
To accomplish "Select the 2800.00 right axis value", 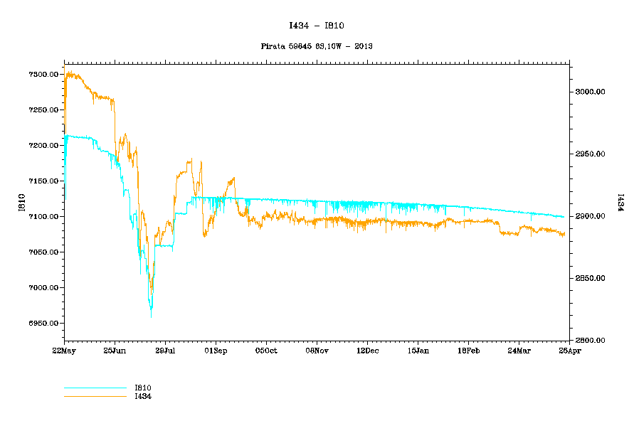I will coord(591,341).
